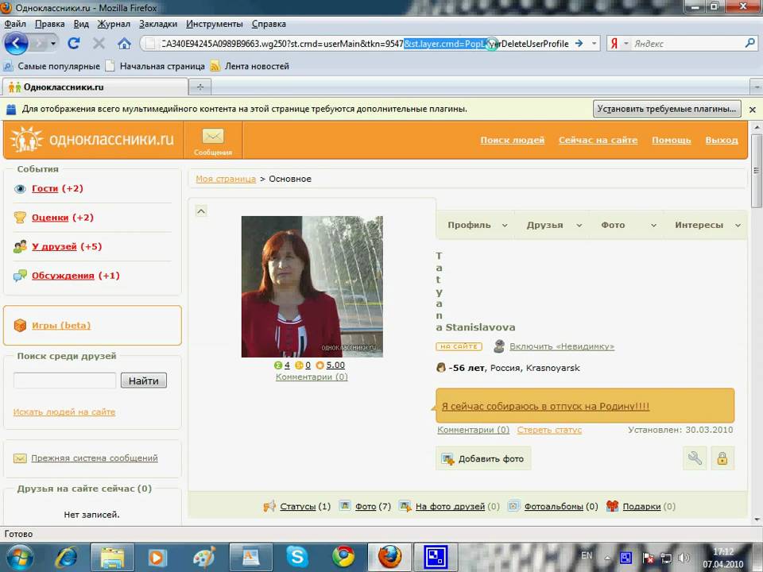Click the Стереть статус link
The image size is (763, 572).
click(x=549, y=430)
